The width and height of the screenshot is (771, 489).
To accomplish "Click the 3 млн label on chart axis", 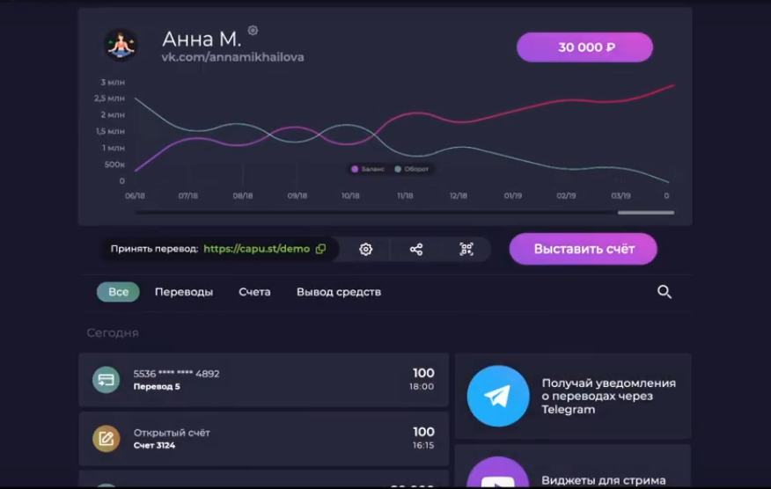I will [113, 82].
